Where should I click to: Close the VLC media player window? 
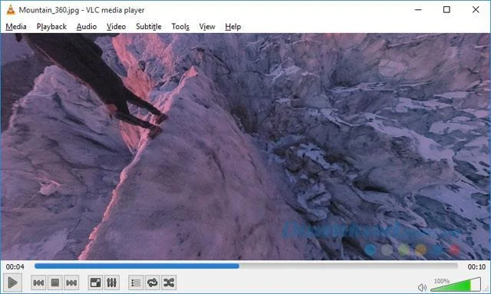[476, 10]
